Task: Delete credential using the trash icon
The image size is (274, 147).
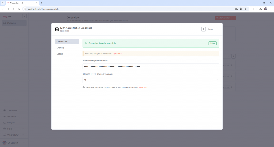Action: point(204,29)
